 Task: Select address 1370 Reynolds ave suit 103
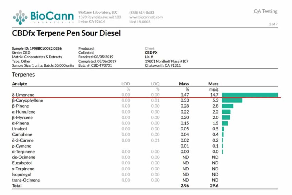click(x=100, y=17)
